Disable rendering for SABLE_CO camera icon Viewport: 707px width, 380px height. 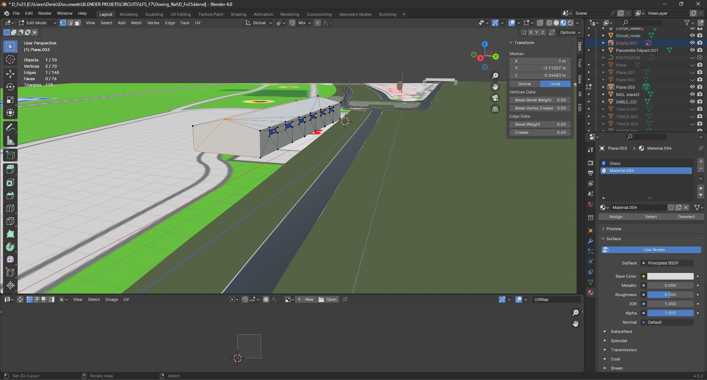[x=700, y=102]
